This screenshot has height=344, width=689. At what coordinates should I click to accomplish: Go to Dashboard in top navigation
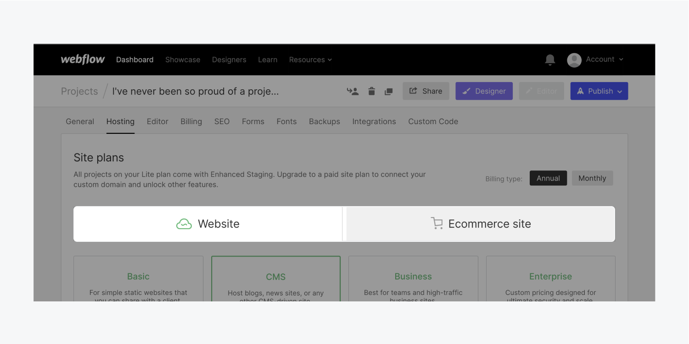[x=135, y=60]
